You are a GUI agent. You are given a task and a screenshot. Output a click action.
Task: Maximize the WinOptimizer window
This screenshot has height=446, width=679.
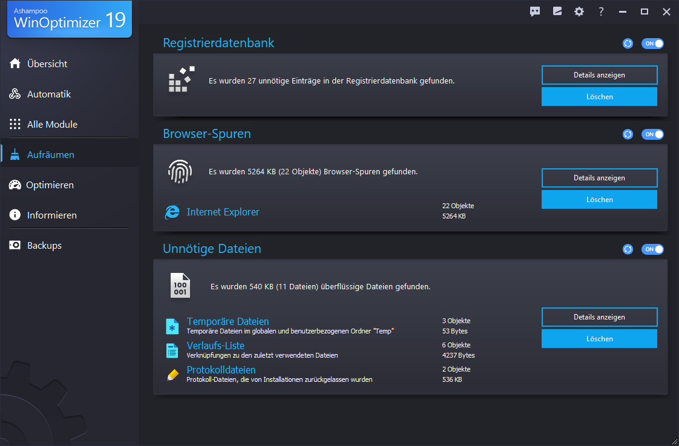click(x=645, y=11)
